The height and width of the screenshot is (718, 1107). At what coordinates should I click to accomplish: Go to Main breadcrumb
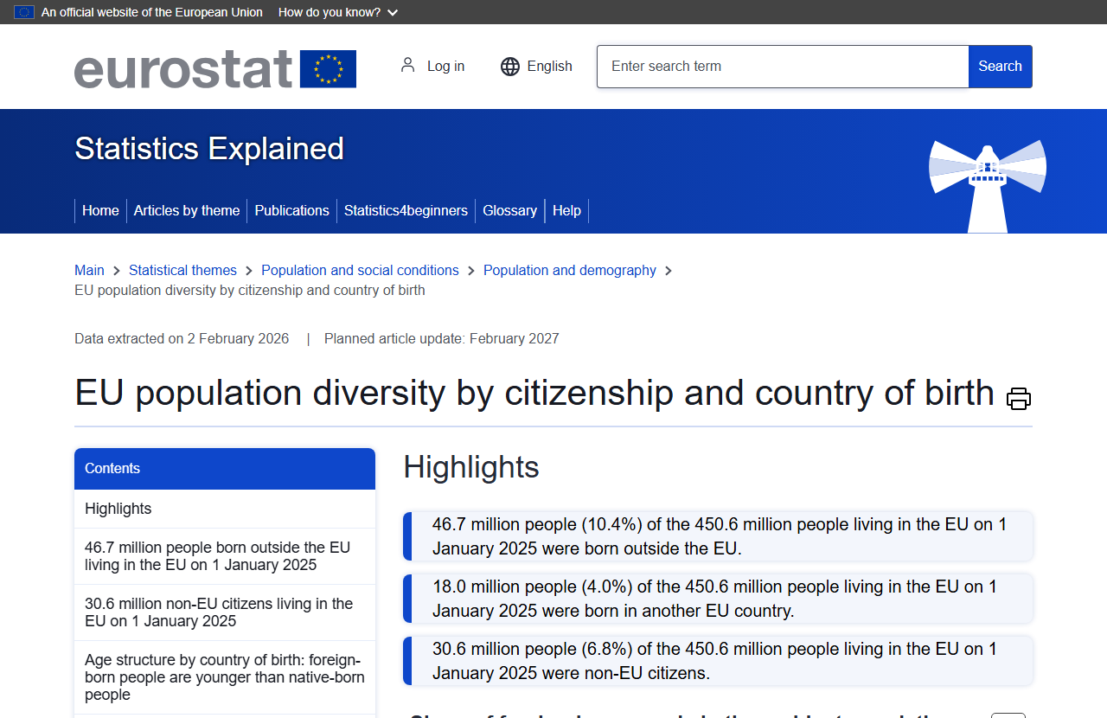coord(89,271)
